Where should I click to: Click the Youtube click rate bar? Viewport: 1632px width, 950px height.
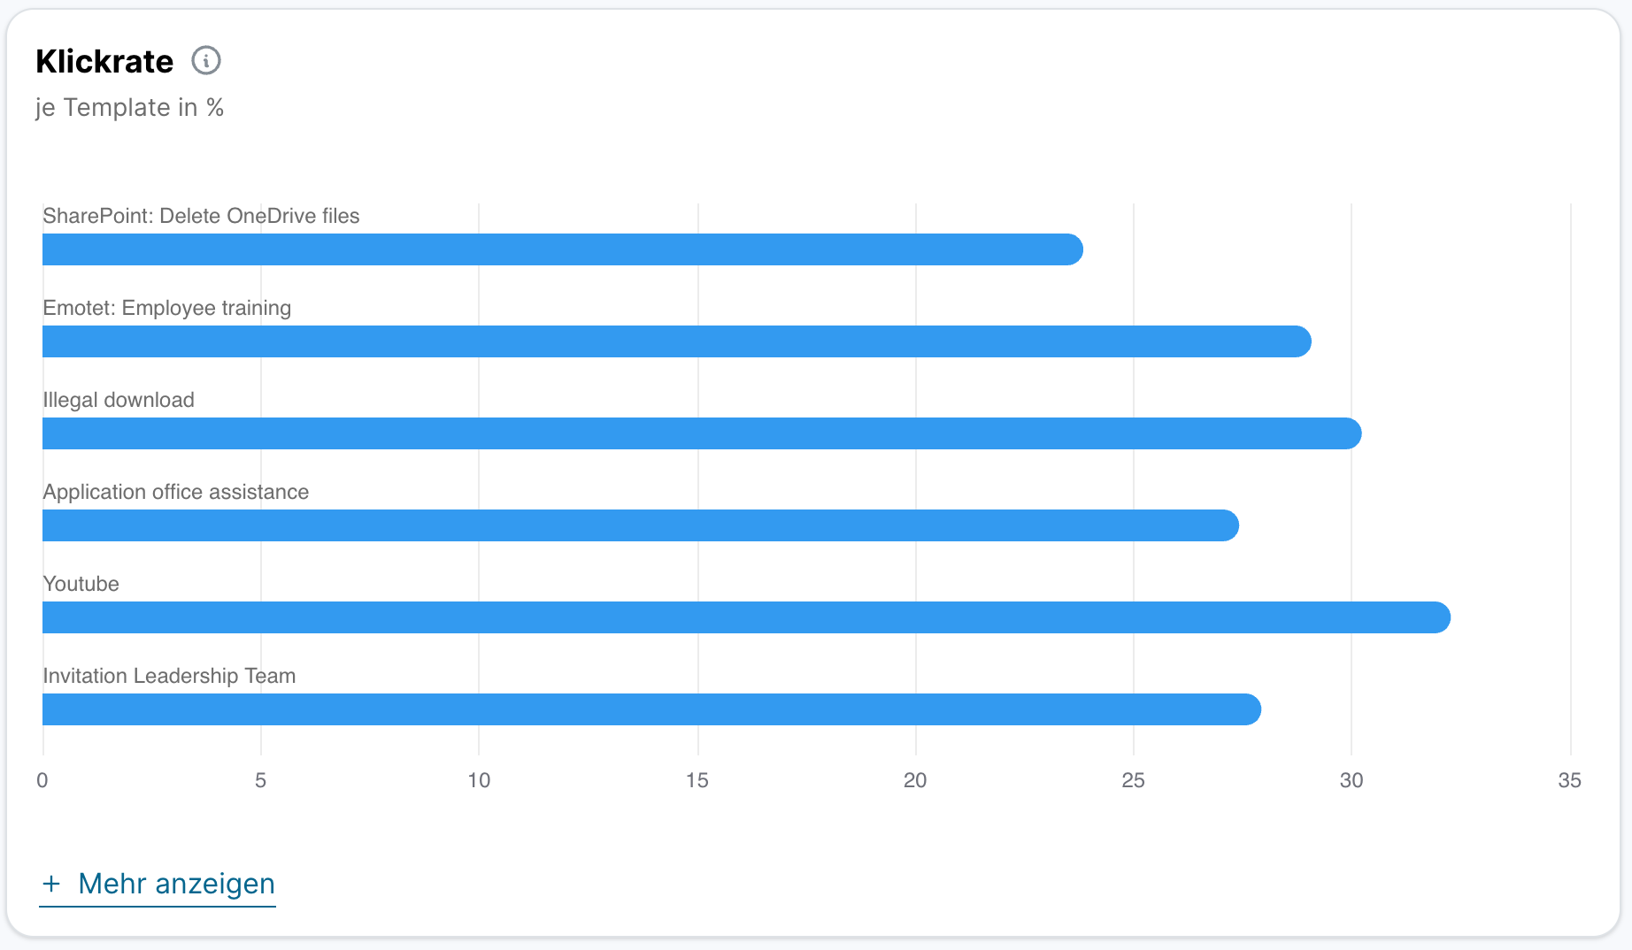[x=746, y=617]
